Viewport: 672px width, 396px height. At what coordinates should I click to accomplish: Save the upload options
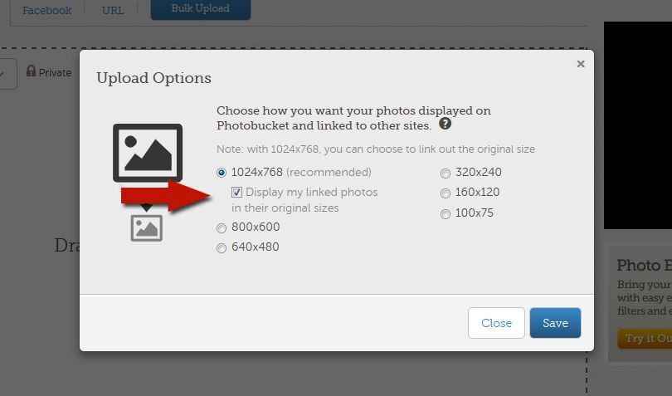tap(555, 323)
